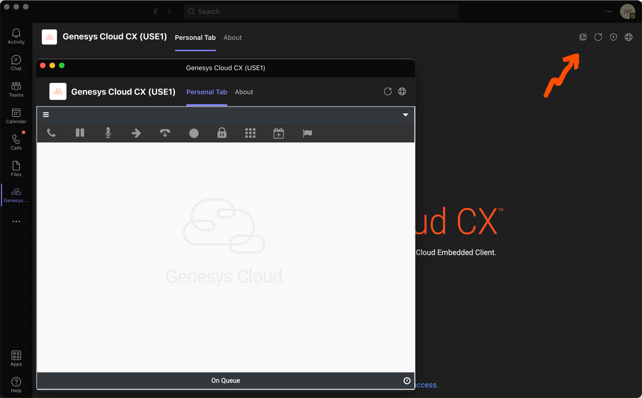Flag the interaction using the flag icon

coord(307,133)
